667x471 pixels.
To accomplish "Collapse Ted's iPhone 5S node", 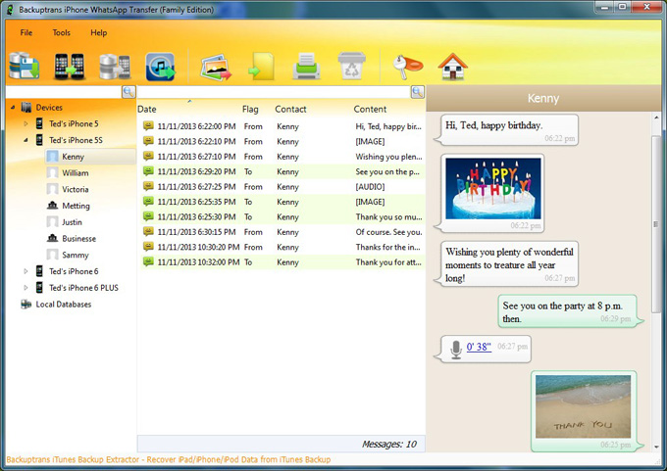I will tap(26, 140).
